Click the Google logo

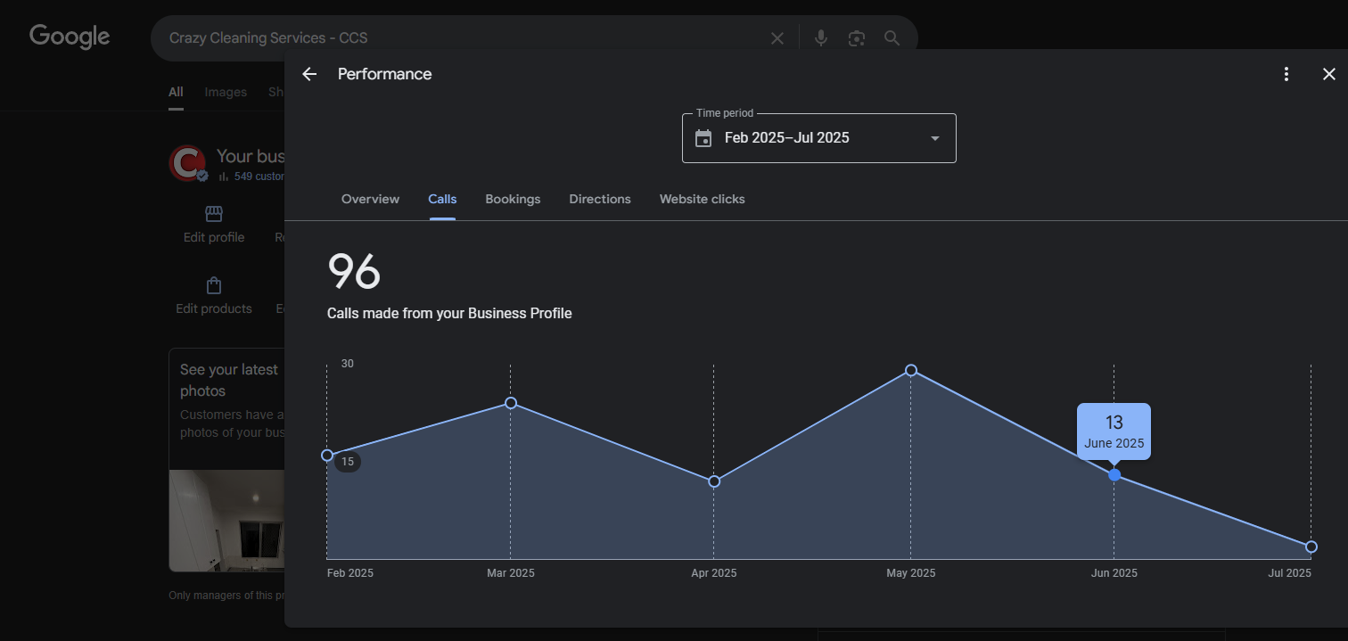point(70,37)
